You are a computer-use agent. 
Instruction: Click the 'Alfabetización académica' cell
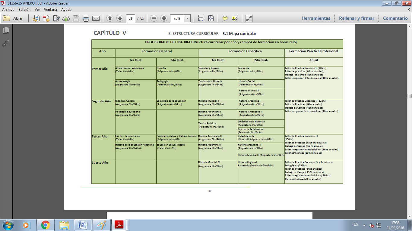[136, 73]
